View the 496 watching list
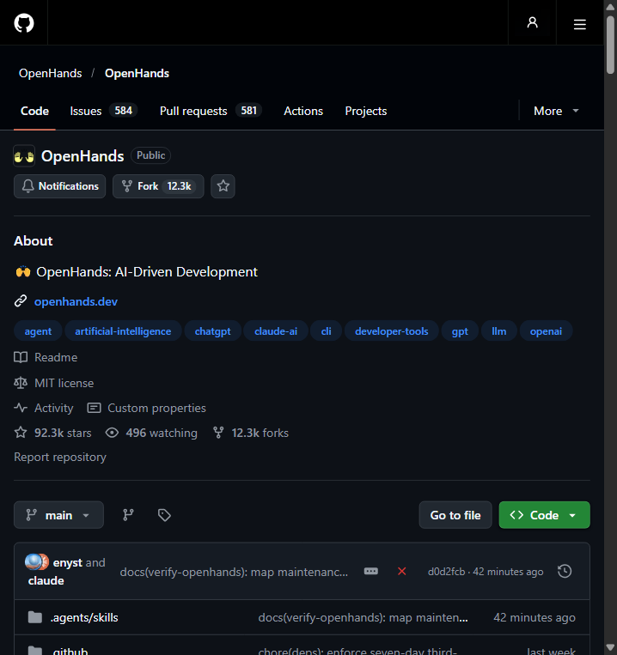 (151, 433)
